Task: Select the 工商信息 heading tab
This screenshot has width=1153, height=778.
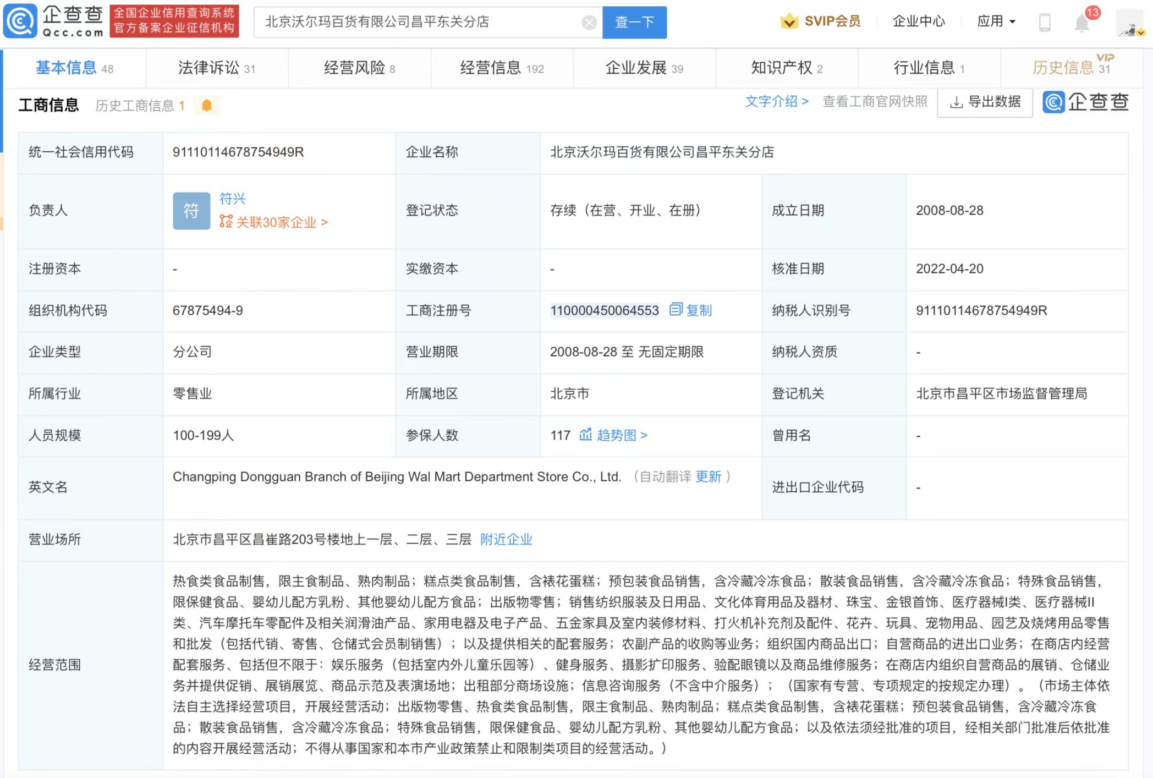Action: [x=48, y=105]
